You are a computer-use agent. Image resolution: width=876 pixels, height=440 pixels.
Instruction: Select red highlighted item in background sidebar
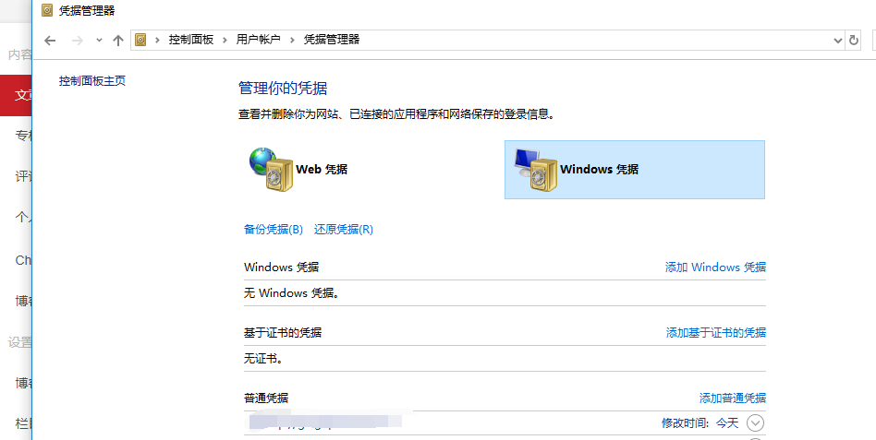tap(16, 95)
